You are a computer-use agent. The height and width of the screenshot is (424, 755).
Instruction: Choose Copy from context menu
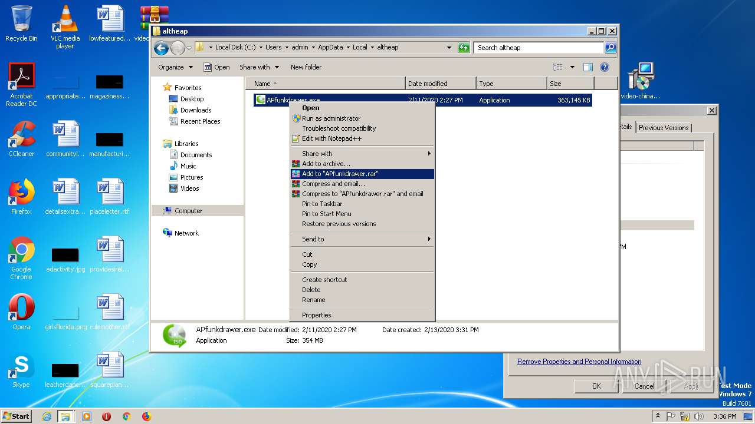point(362,264)
